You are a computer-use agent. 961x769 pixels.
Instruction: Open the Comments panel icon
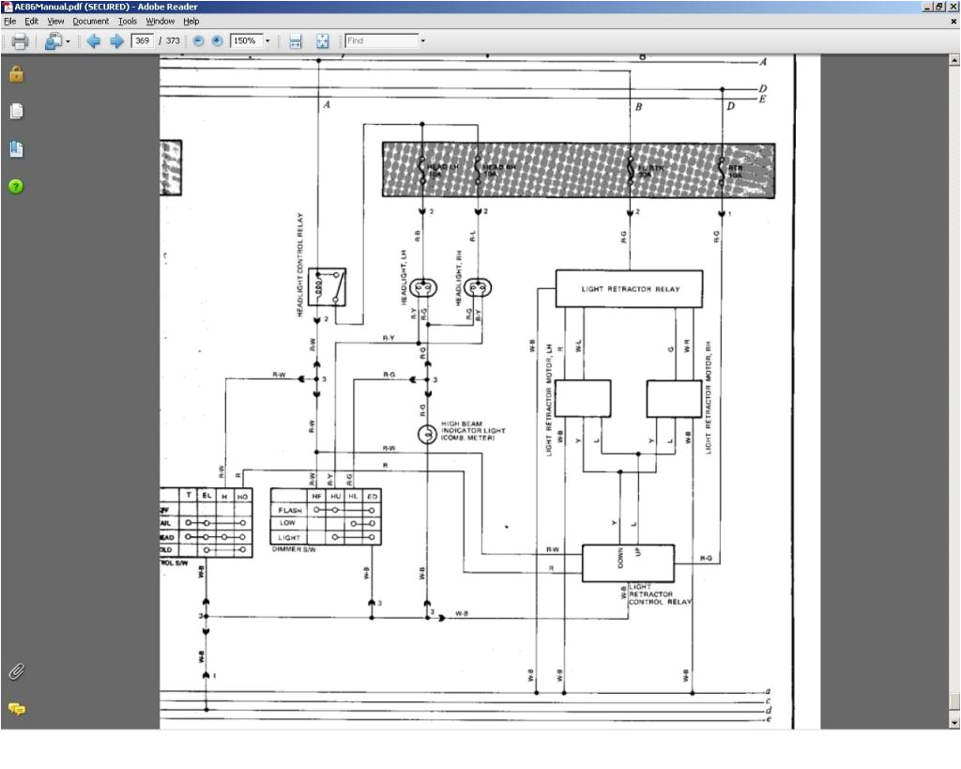(15, 709)
